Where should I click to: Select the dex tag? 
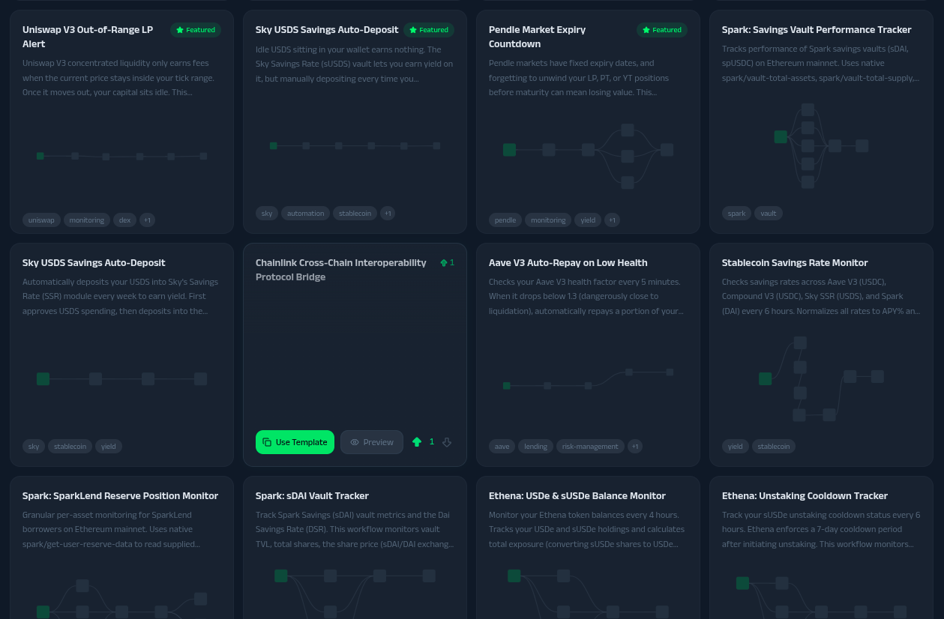(x=124, y=220)
